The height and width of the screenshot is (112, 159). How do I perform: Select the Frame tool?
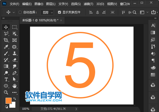pyautogui.click(x=14, y=40)
